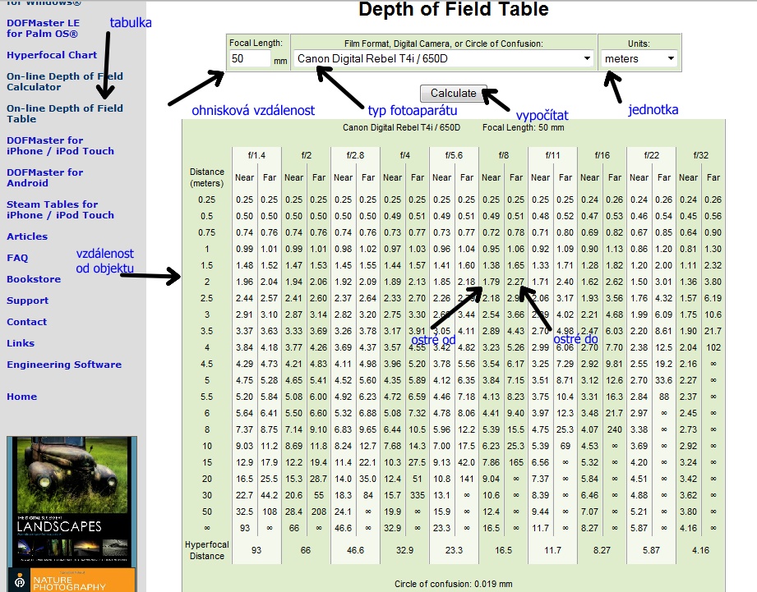The width and height of the screenshot is (757, 592).
Task: Open the Support page
Action: tap(27, 301)
